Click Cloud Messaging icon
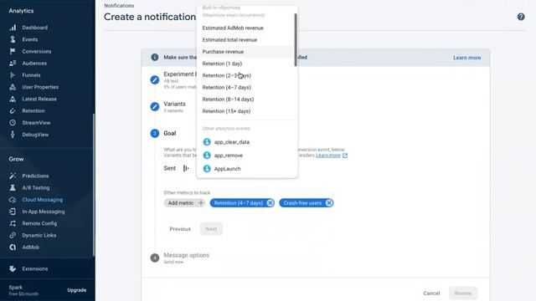The width and height of the screenshot is (536, 301). [x=13, y=200]
